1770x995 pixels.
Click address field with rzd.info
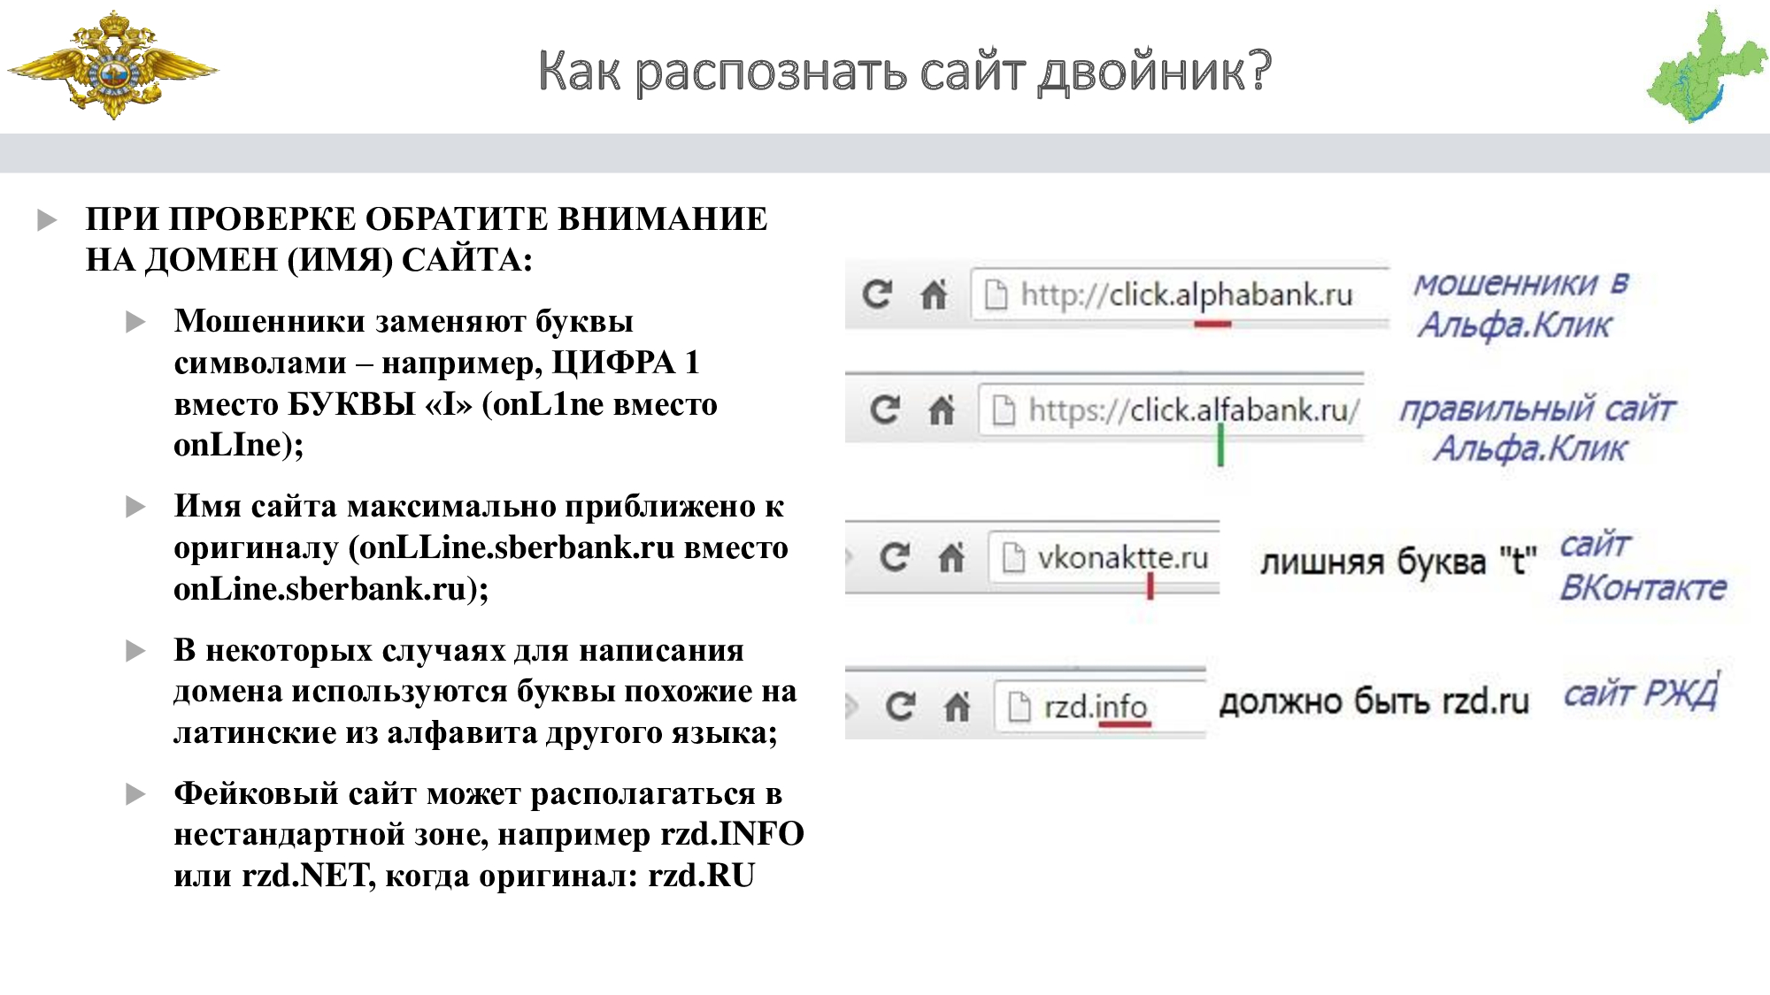1100,706
